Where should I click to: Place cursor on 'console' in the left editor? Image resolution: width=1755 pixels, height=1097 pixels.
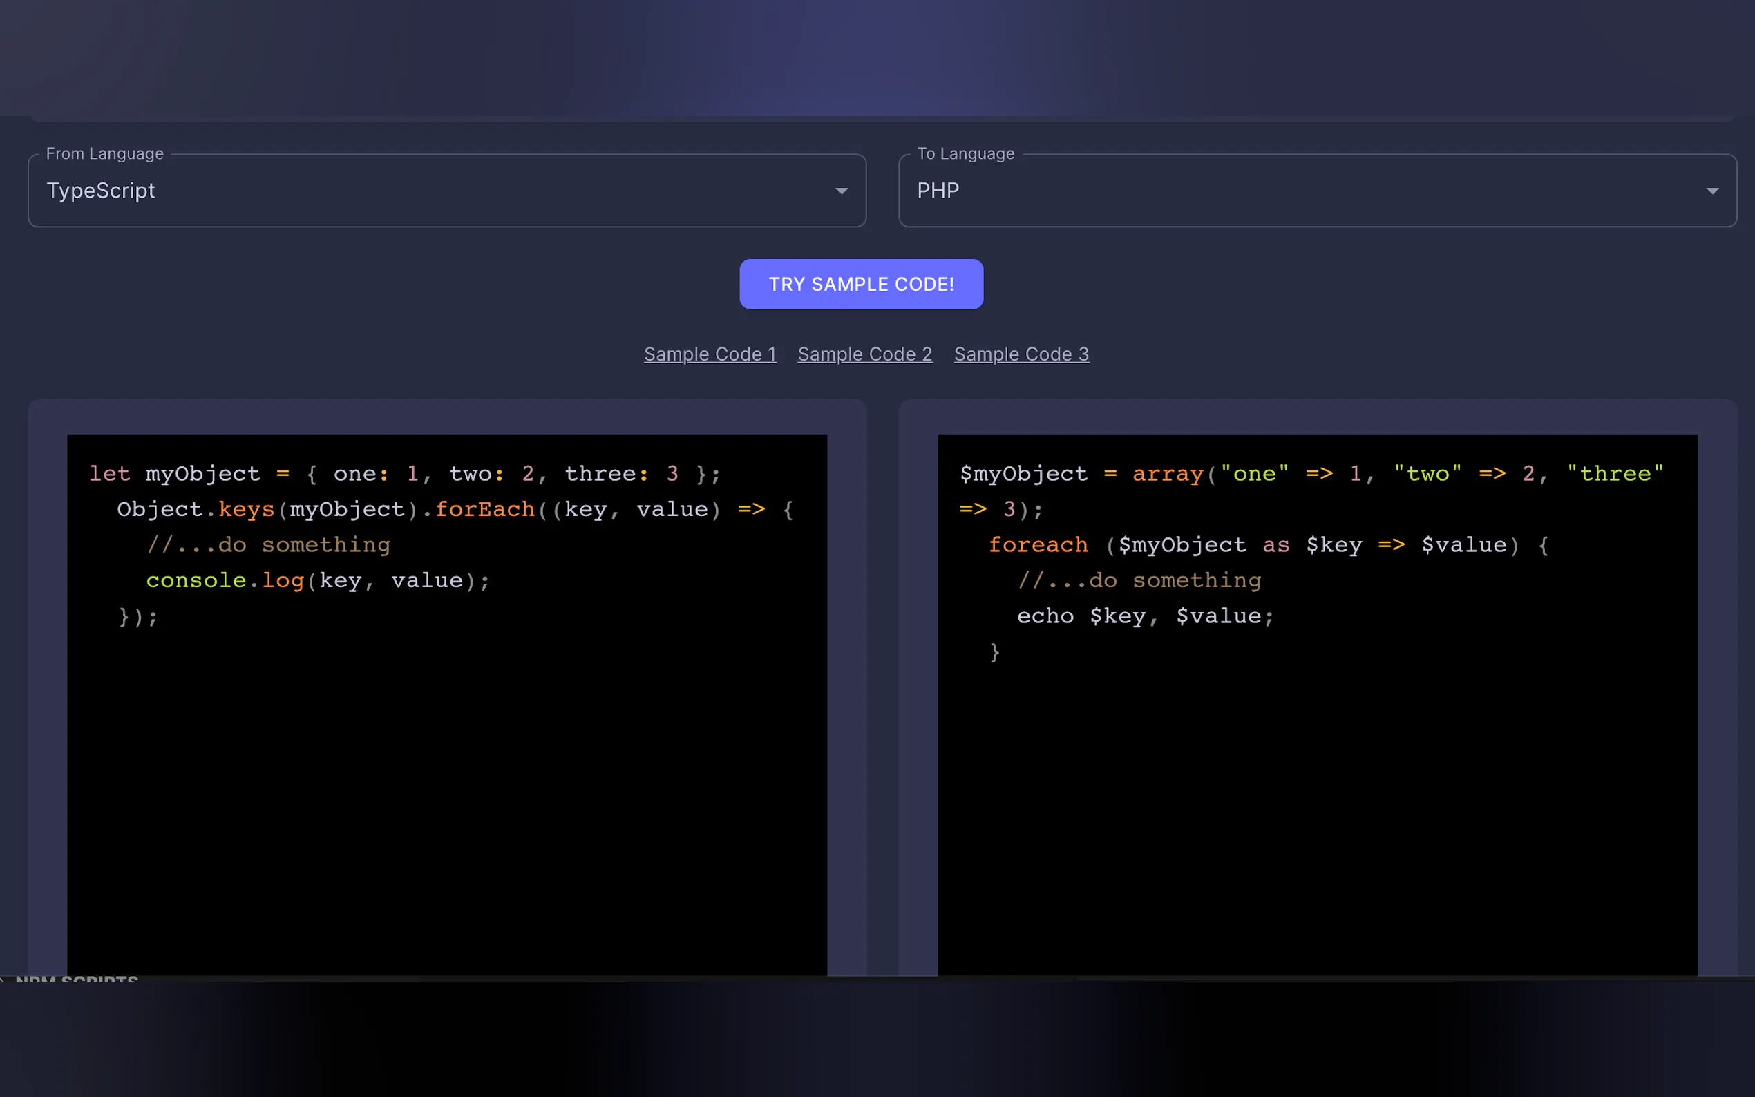click(196, 580)
